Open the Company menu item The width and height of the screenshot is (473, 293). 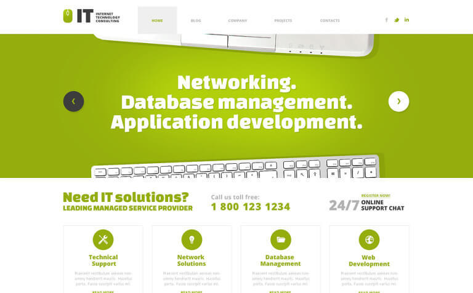[x=238, y=20]
